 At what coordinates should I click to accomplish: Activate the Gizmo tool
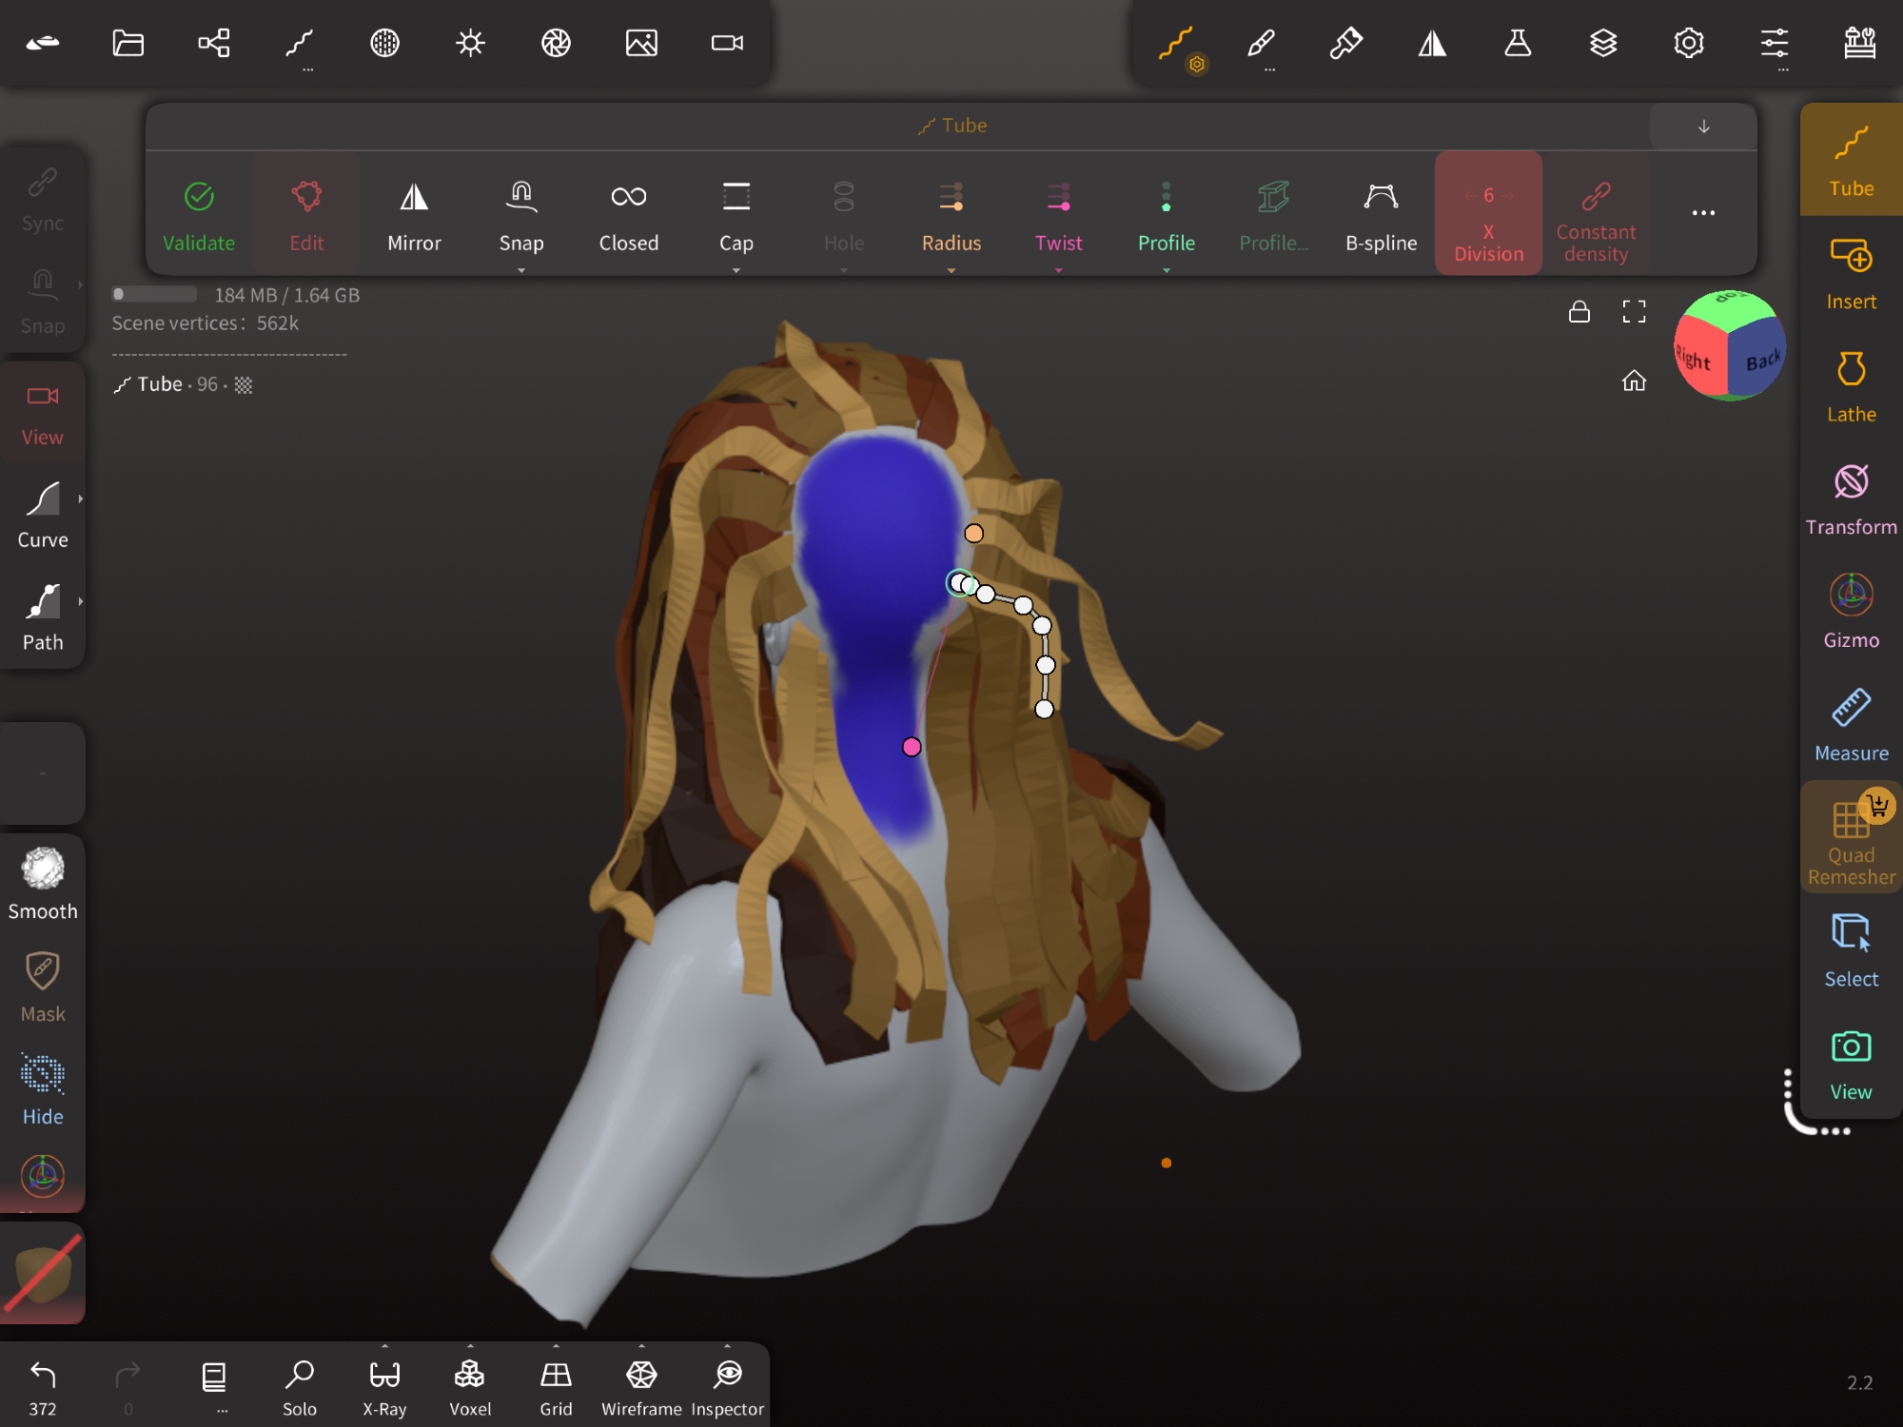click(x=1850, y=612)
